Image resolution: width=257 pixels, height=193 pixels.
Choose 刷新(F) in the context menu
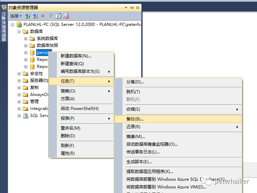pyautogui.click(x=81, y=146)
